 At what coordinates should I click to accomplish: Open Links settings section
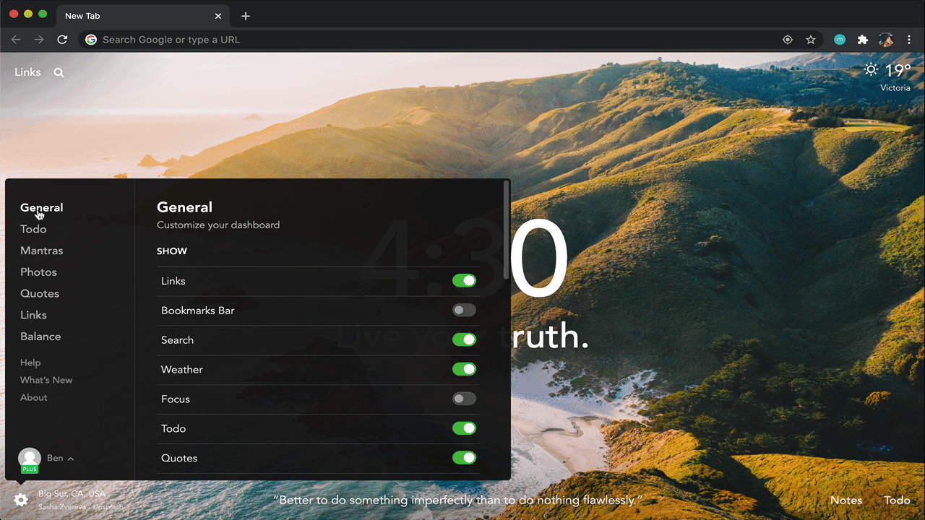point(33,315)
